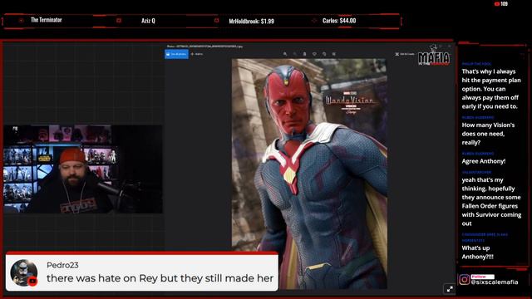The image size is (532, 299).
Task: Click the magnifier zoom icon in Photos toolbar
Action: tap(285, 54)
